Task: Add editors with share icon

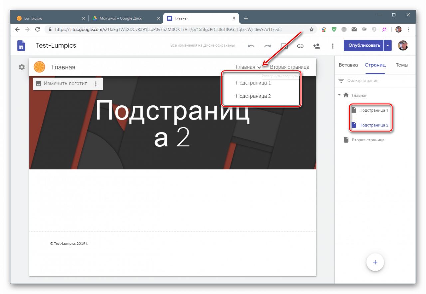Action: 317,46
